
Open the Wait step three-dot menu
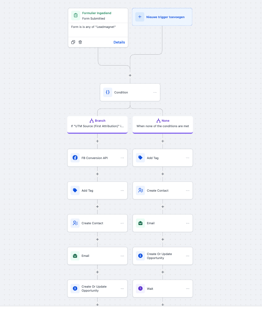[x=187, y=289]
